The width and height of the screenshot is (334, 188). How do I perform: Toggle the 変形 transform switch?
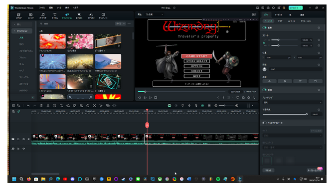tap(265, 28)
